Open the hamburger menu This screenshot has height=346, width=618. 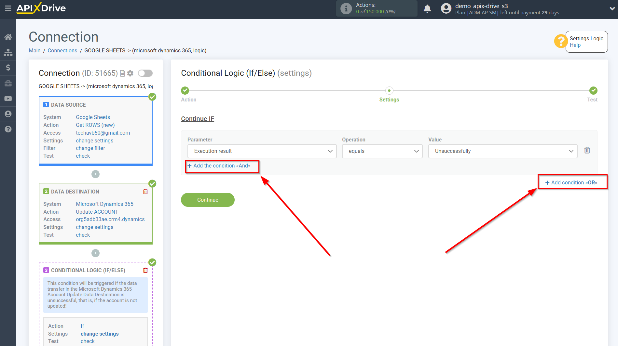8,8
